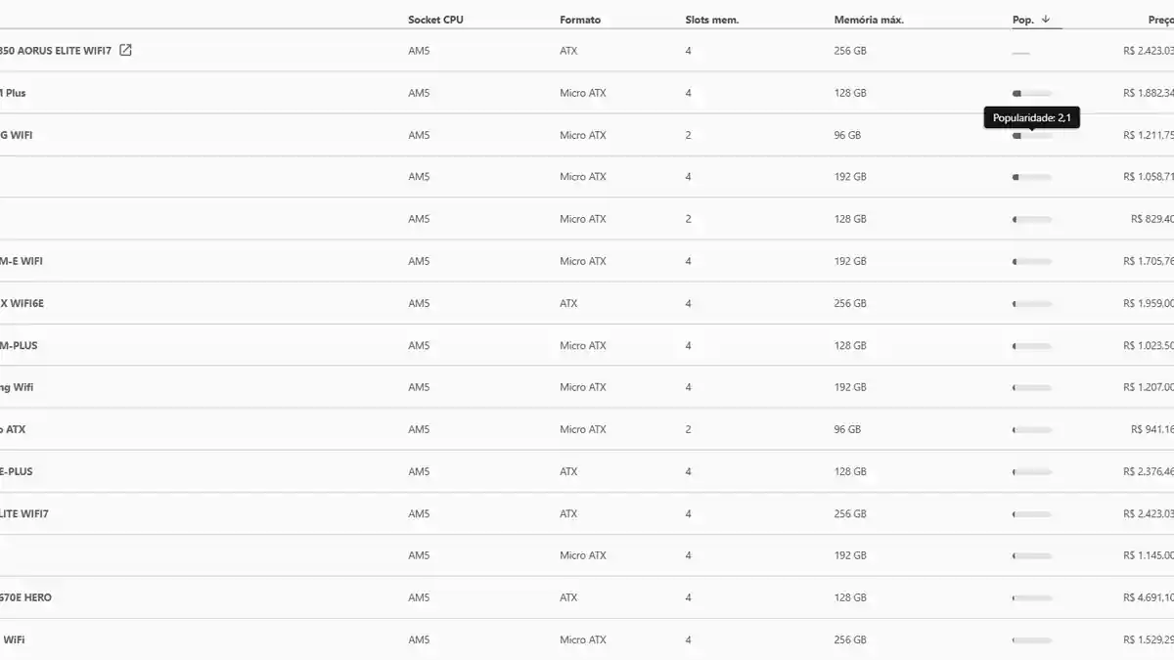The image size is (1174, 660).
Task: Sort by Socket CPU column header
Action: click(435, 20)
